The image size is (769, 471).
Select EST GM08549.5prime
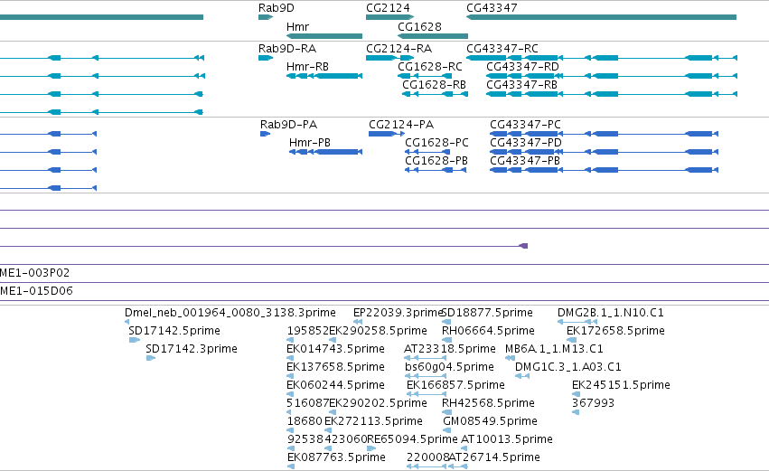pos(490,421)
